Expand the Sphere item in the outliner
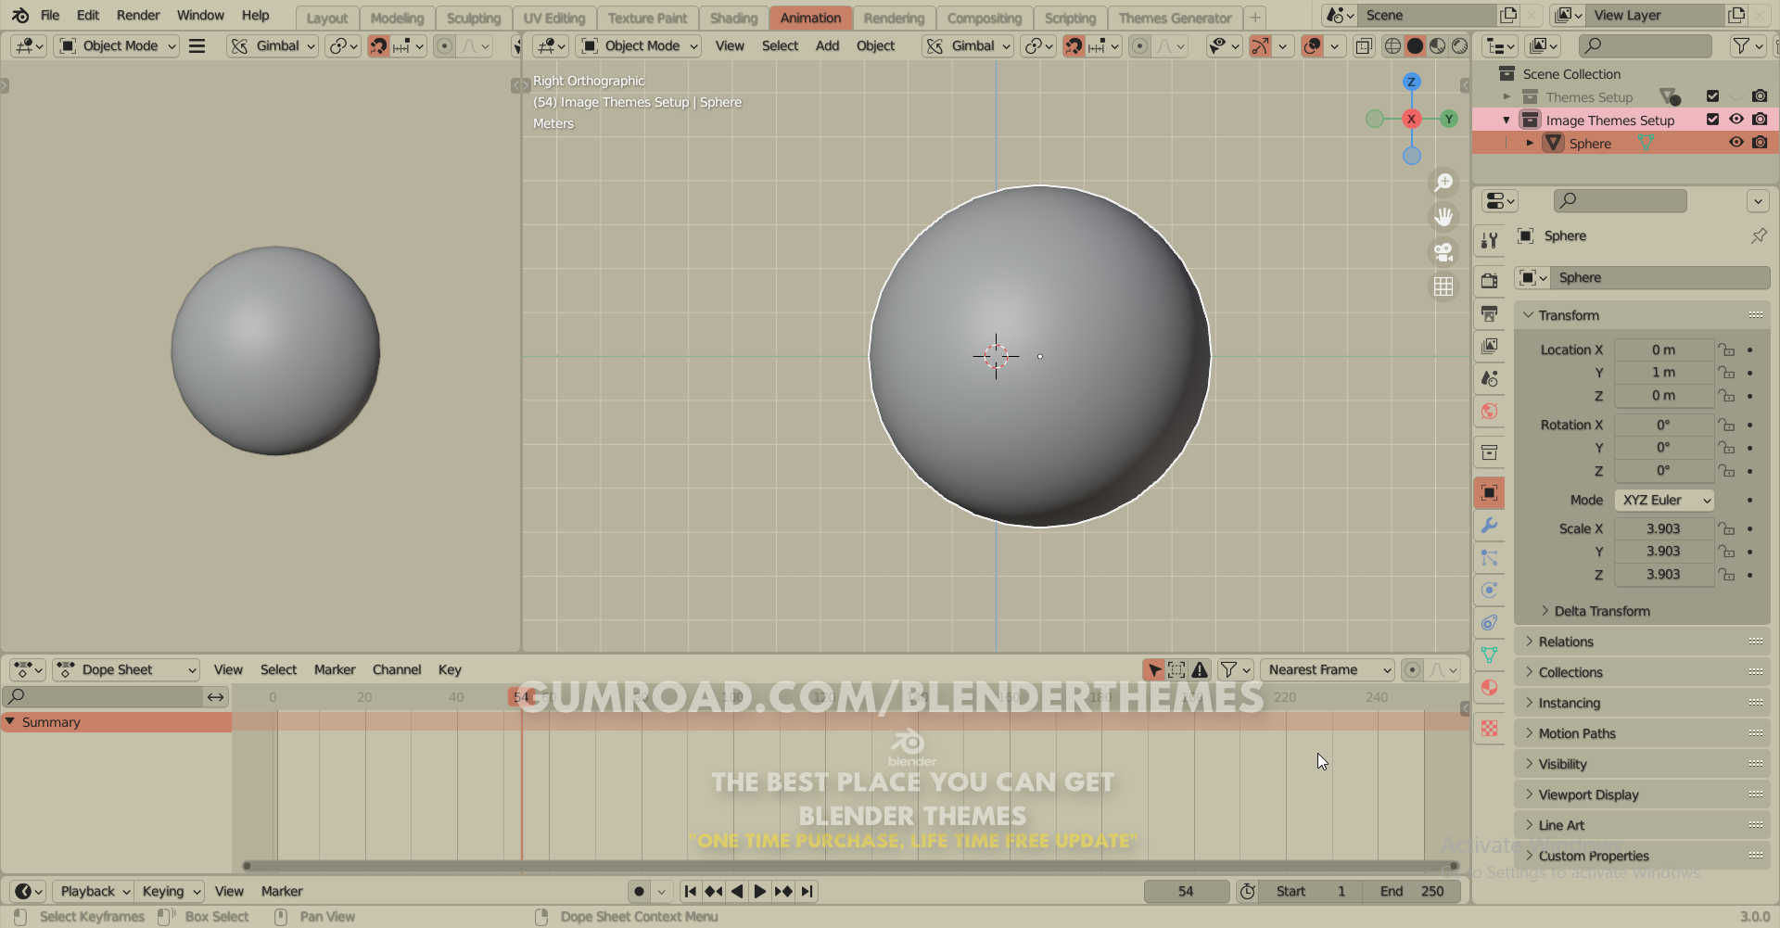 [1530, 143]
